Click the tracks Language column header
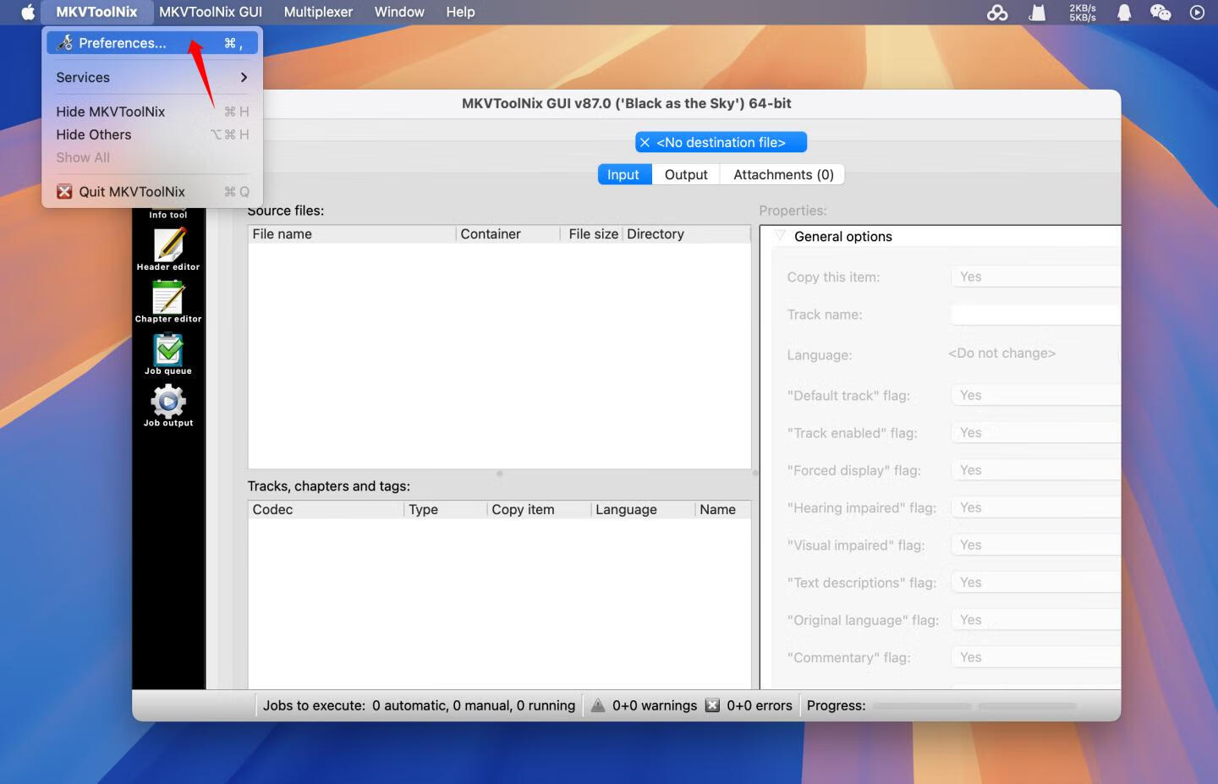Screen dimensions: 1218x784 [643, 510]
